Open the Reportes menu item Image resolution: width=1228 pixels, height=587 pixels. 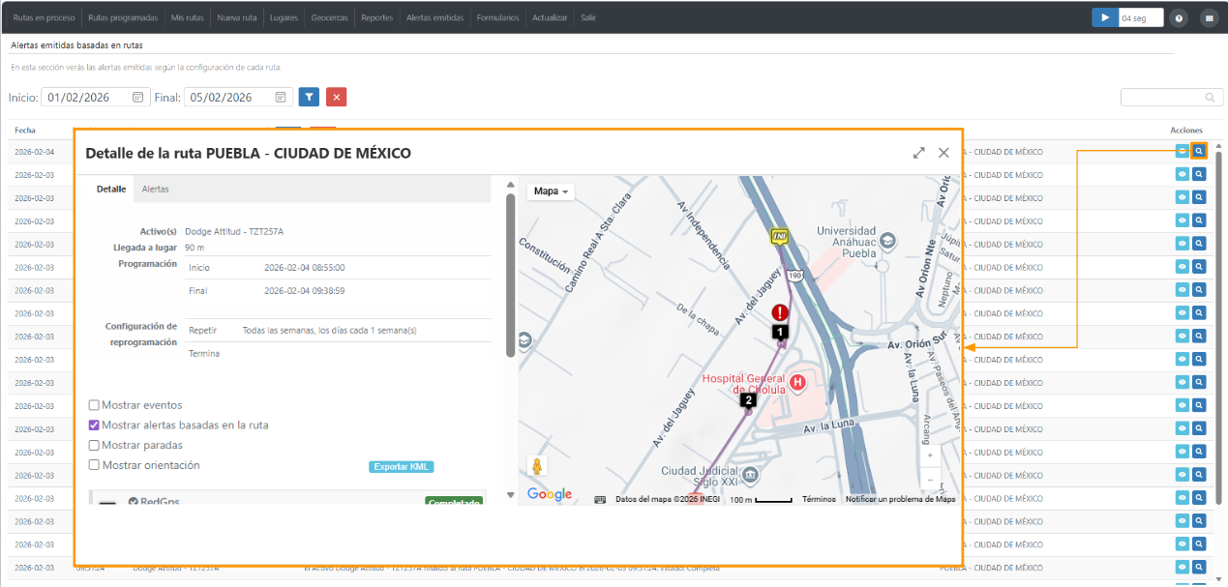pyautogui.click(x=377, y=17)
